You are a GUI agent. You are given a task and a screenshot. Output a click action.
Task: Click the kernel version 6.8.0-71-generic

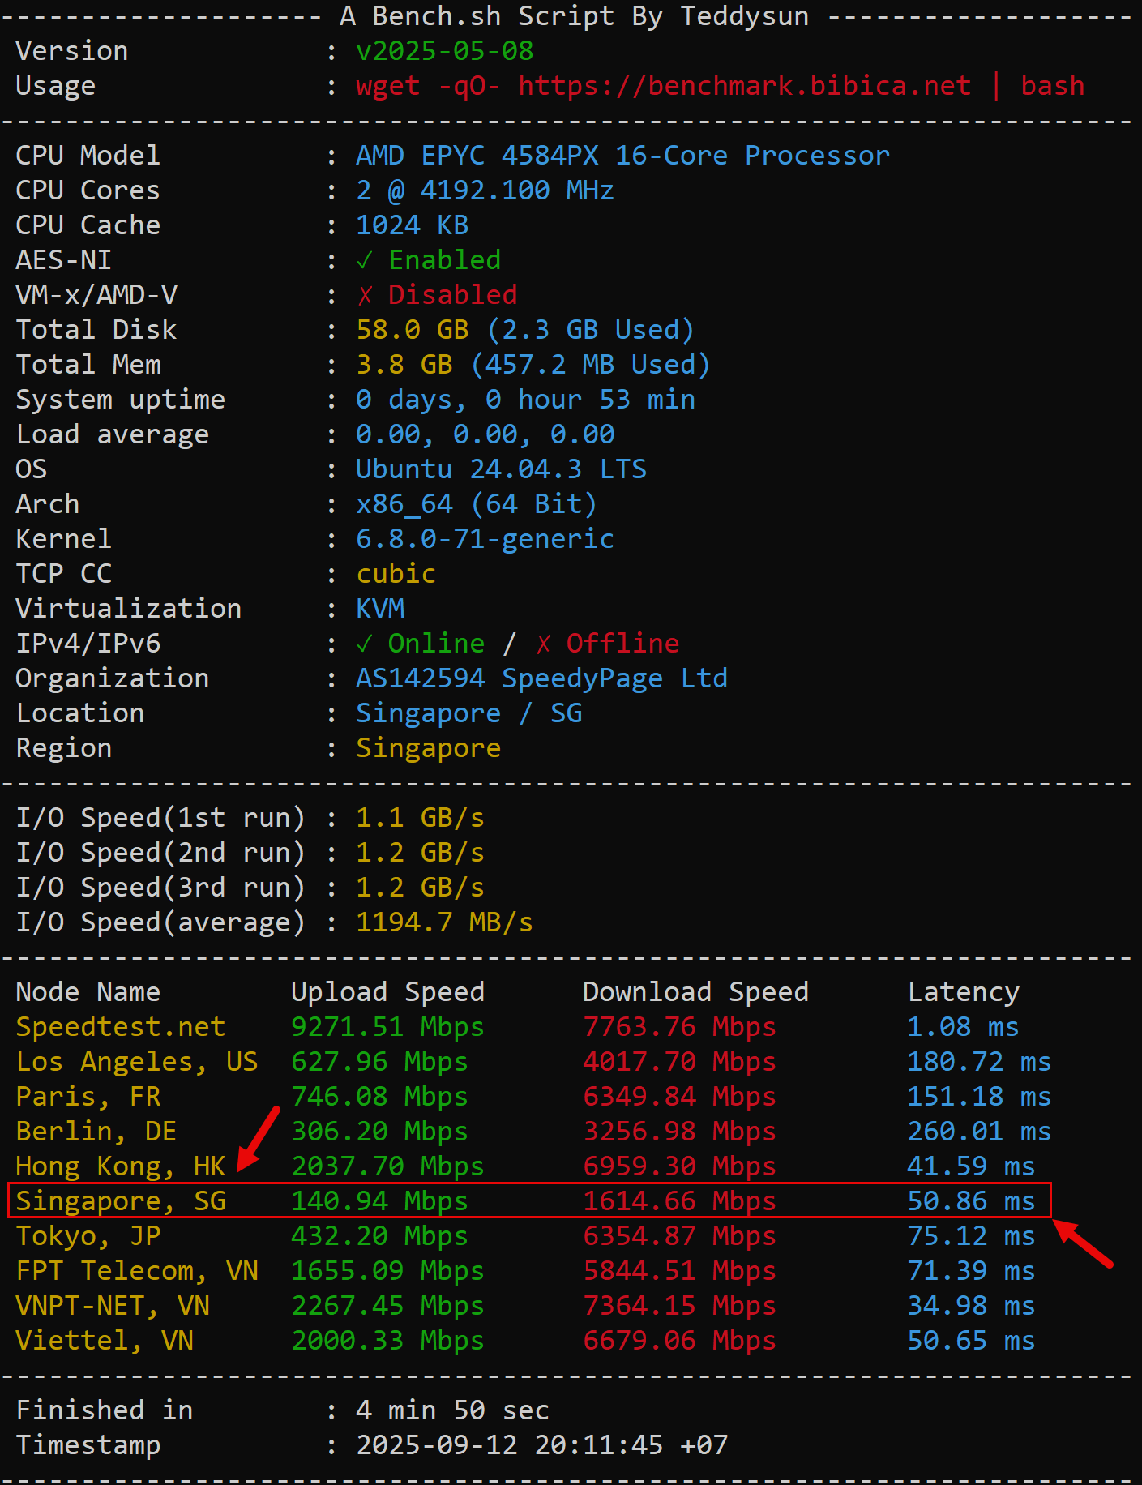click(x=485, y=539)
